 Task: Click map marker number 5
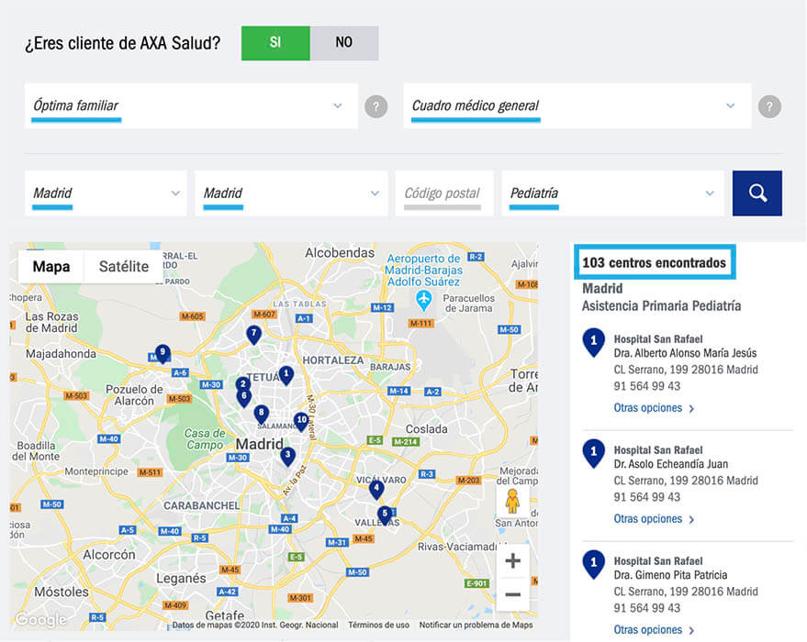click(385, 515)
